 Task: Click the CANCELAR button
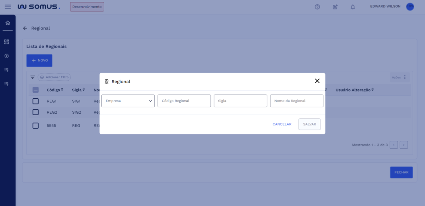(282, 124)
